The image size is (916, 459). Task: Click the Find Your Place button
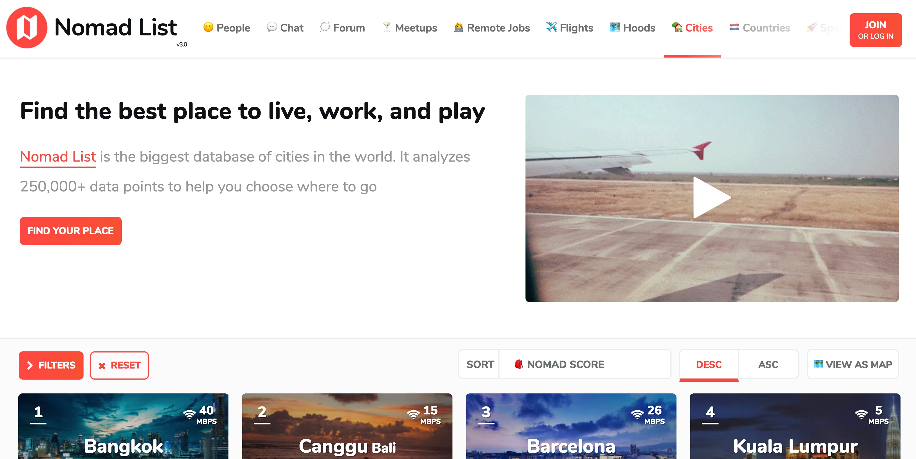(71, 231)
